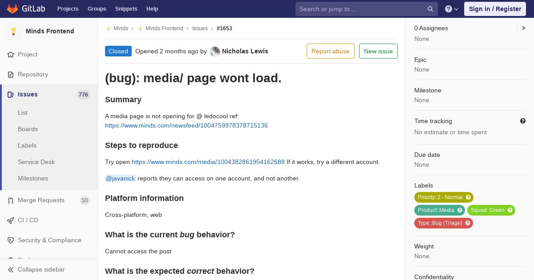Open the media link 1004382861954162688
534x280 pixels.
pyautogui.click(x=208, y=162)
